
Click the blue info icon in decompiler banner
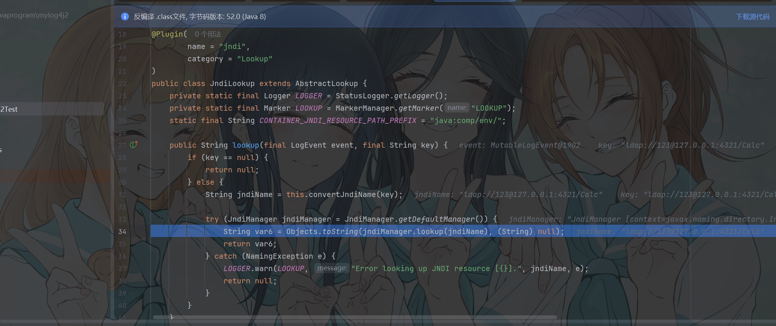125,16
